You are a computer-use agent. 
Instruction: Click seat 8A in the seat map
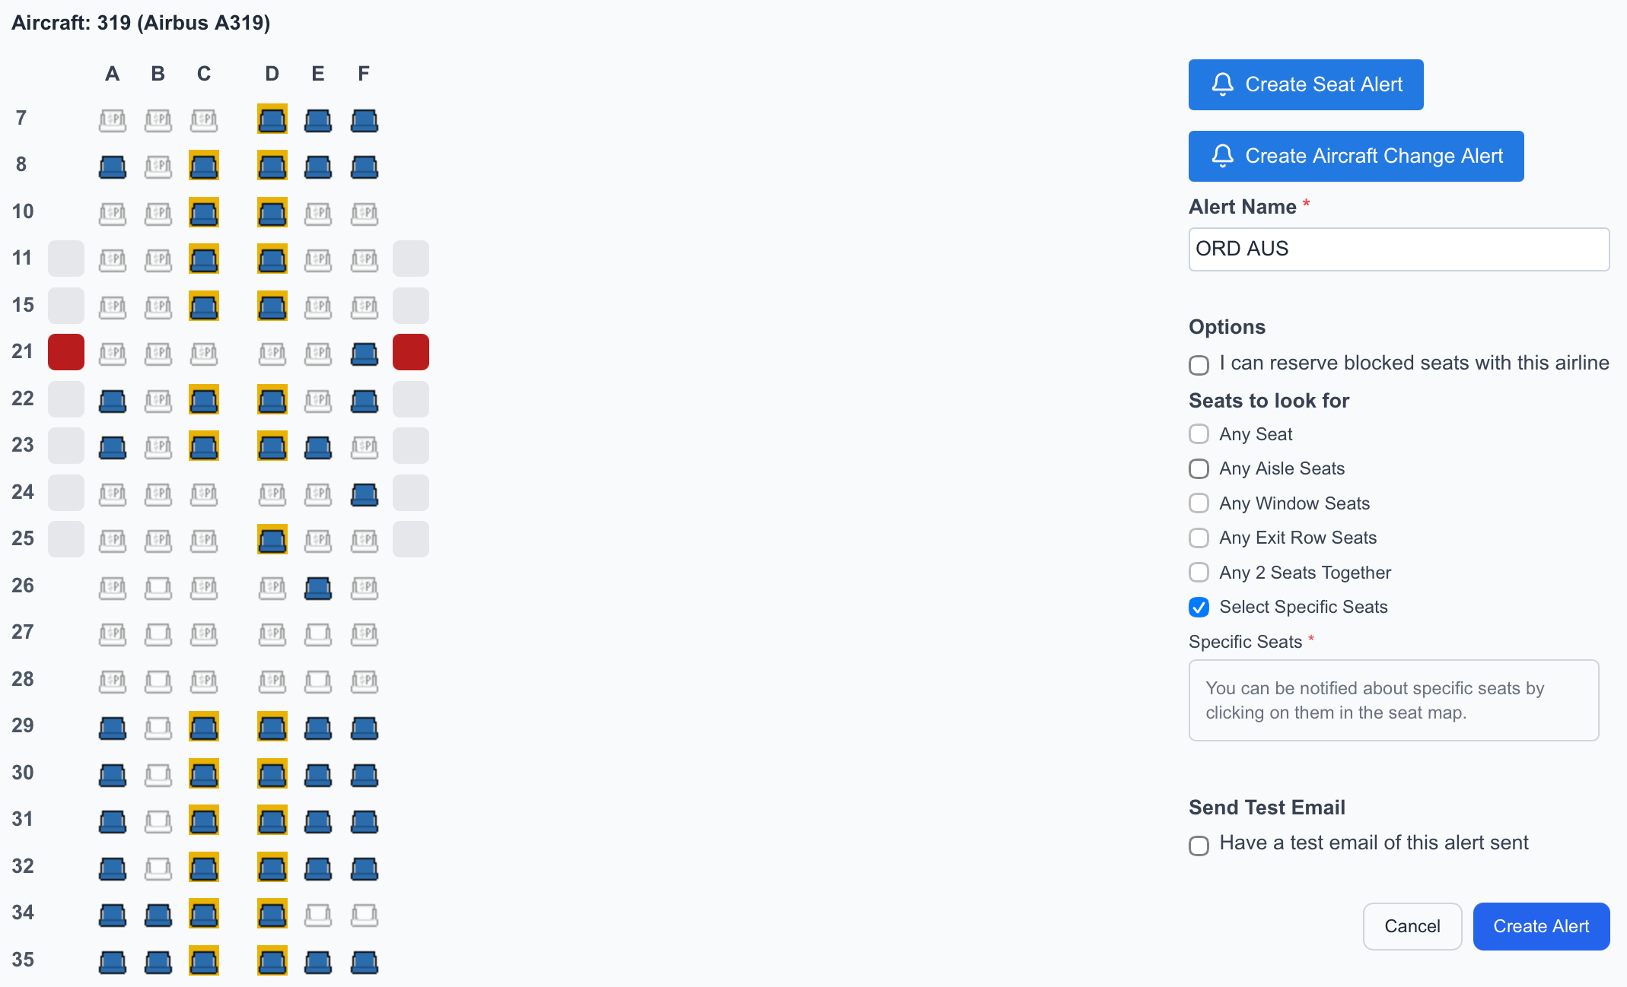click(113, 166)
